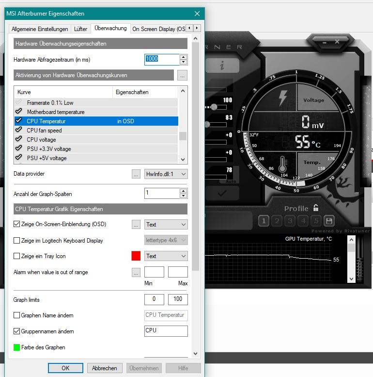This screenshot has width=373, height=377.
Task: Click the Graph limits minimum field
Action: coord(154,299)
